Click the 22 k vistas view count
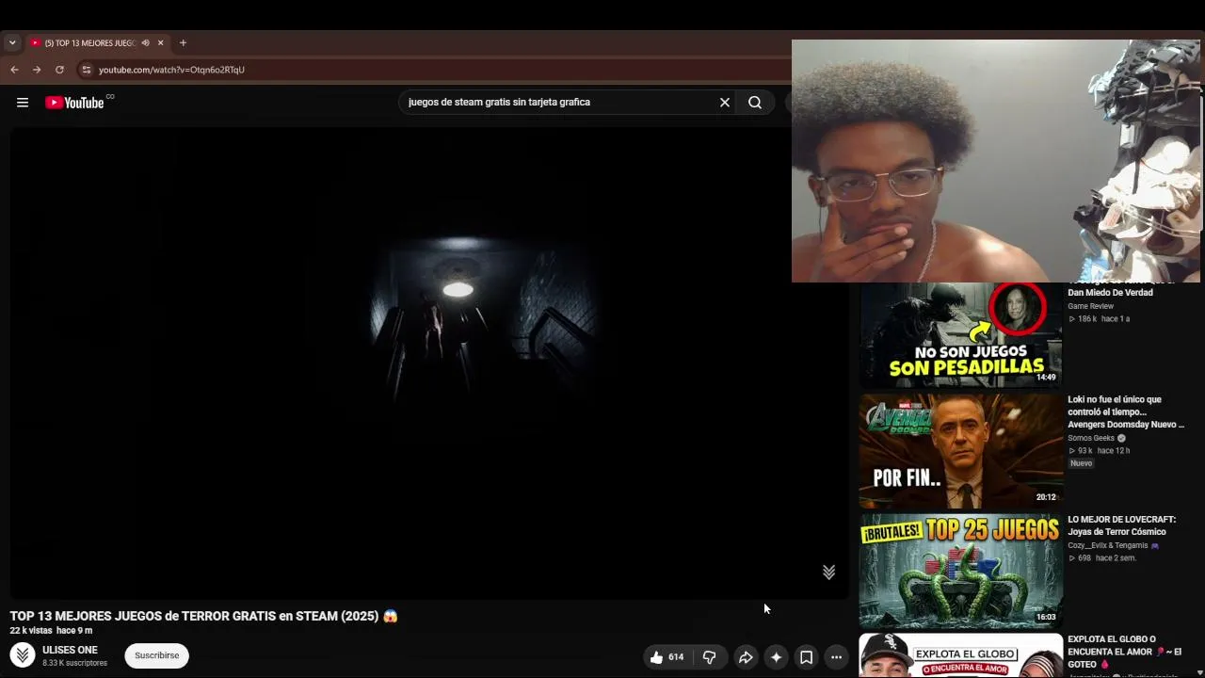 (31, 631)
